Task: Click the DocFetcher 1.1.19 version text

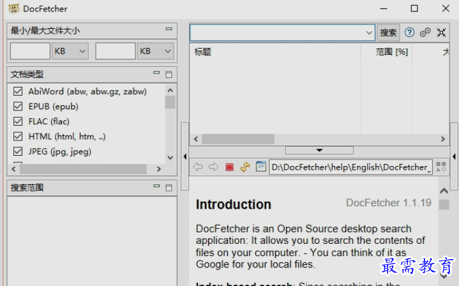Action: pos(389,202)
